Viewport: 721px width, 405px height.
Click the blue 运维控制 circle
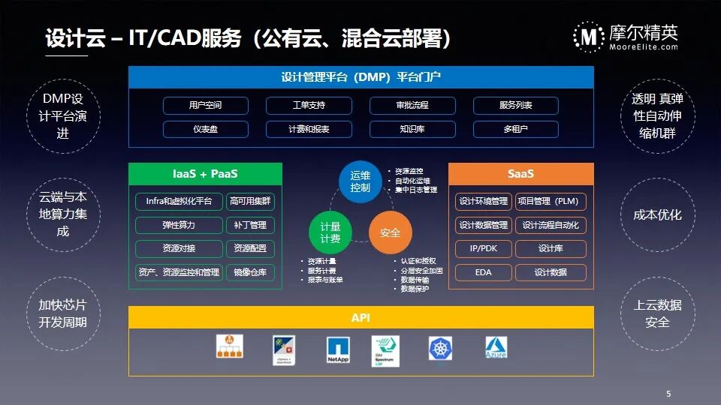pos(360,181)
